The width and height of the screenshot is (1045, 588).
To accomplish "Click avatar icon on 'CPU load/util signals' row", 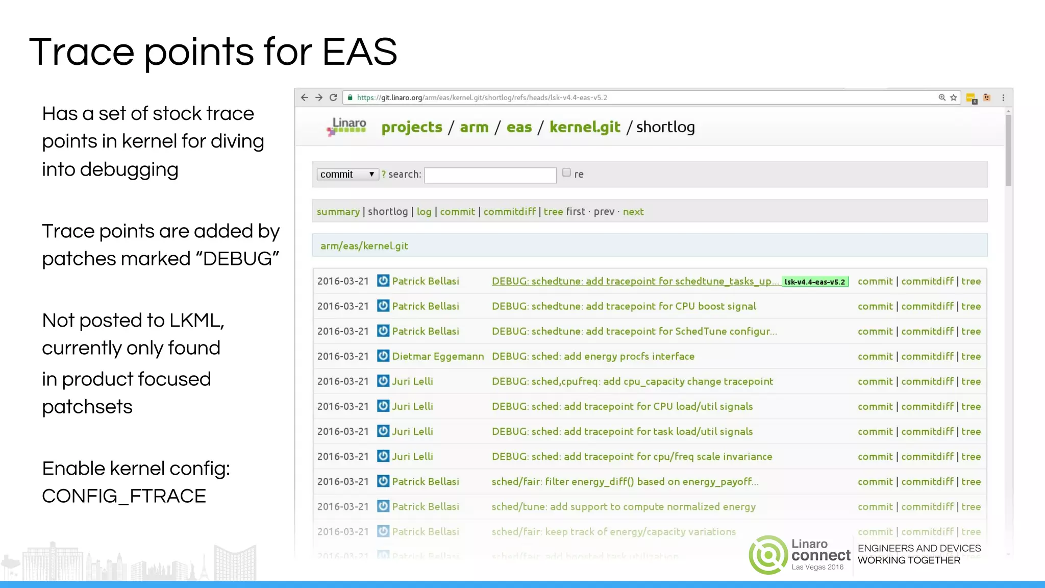I will coord(383,406).
